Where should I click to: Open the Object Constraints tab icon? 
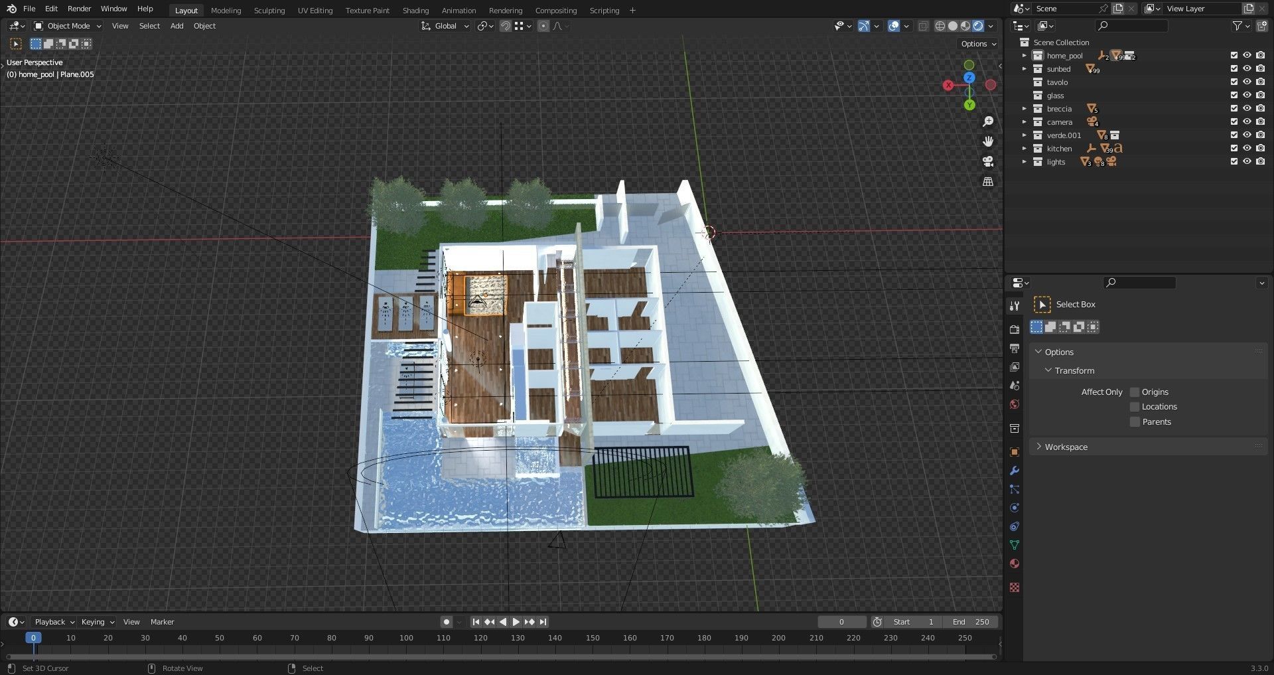pyautogui.click(x=1014, y=526)
